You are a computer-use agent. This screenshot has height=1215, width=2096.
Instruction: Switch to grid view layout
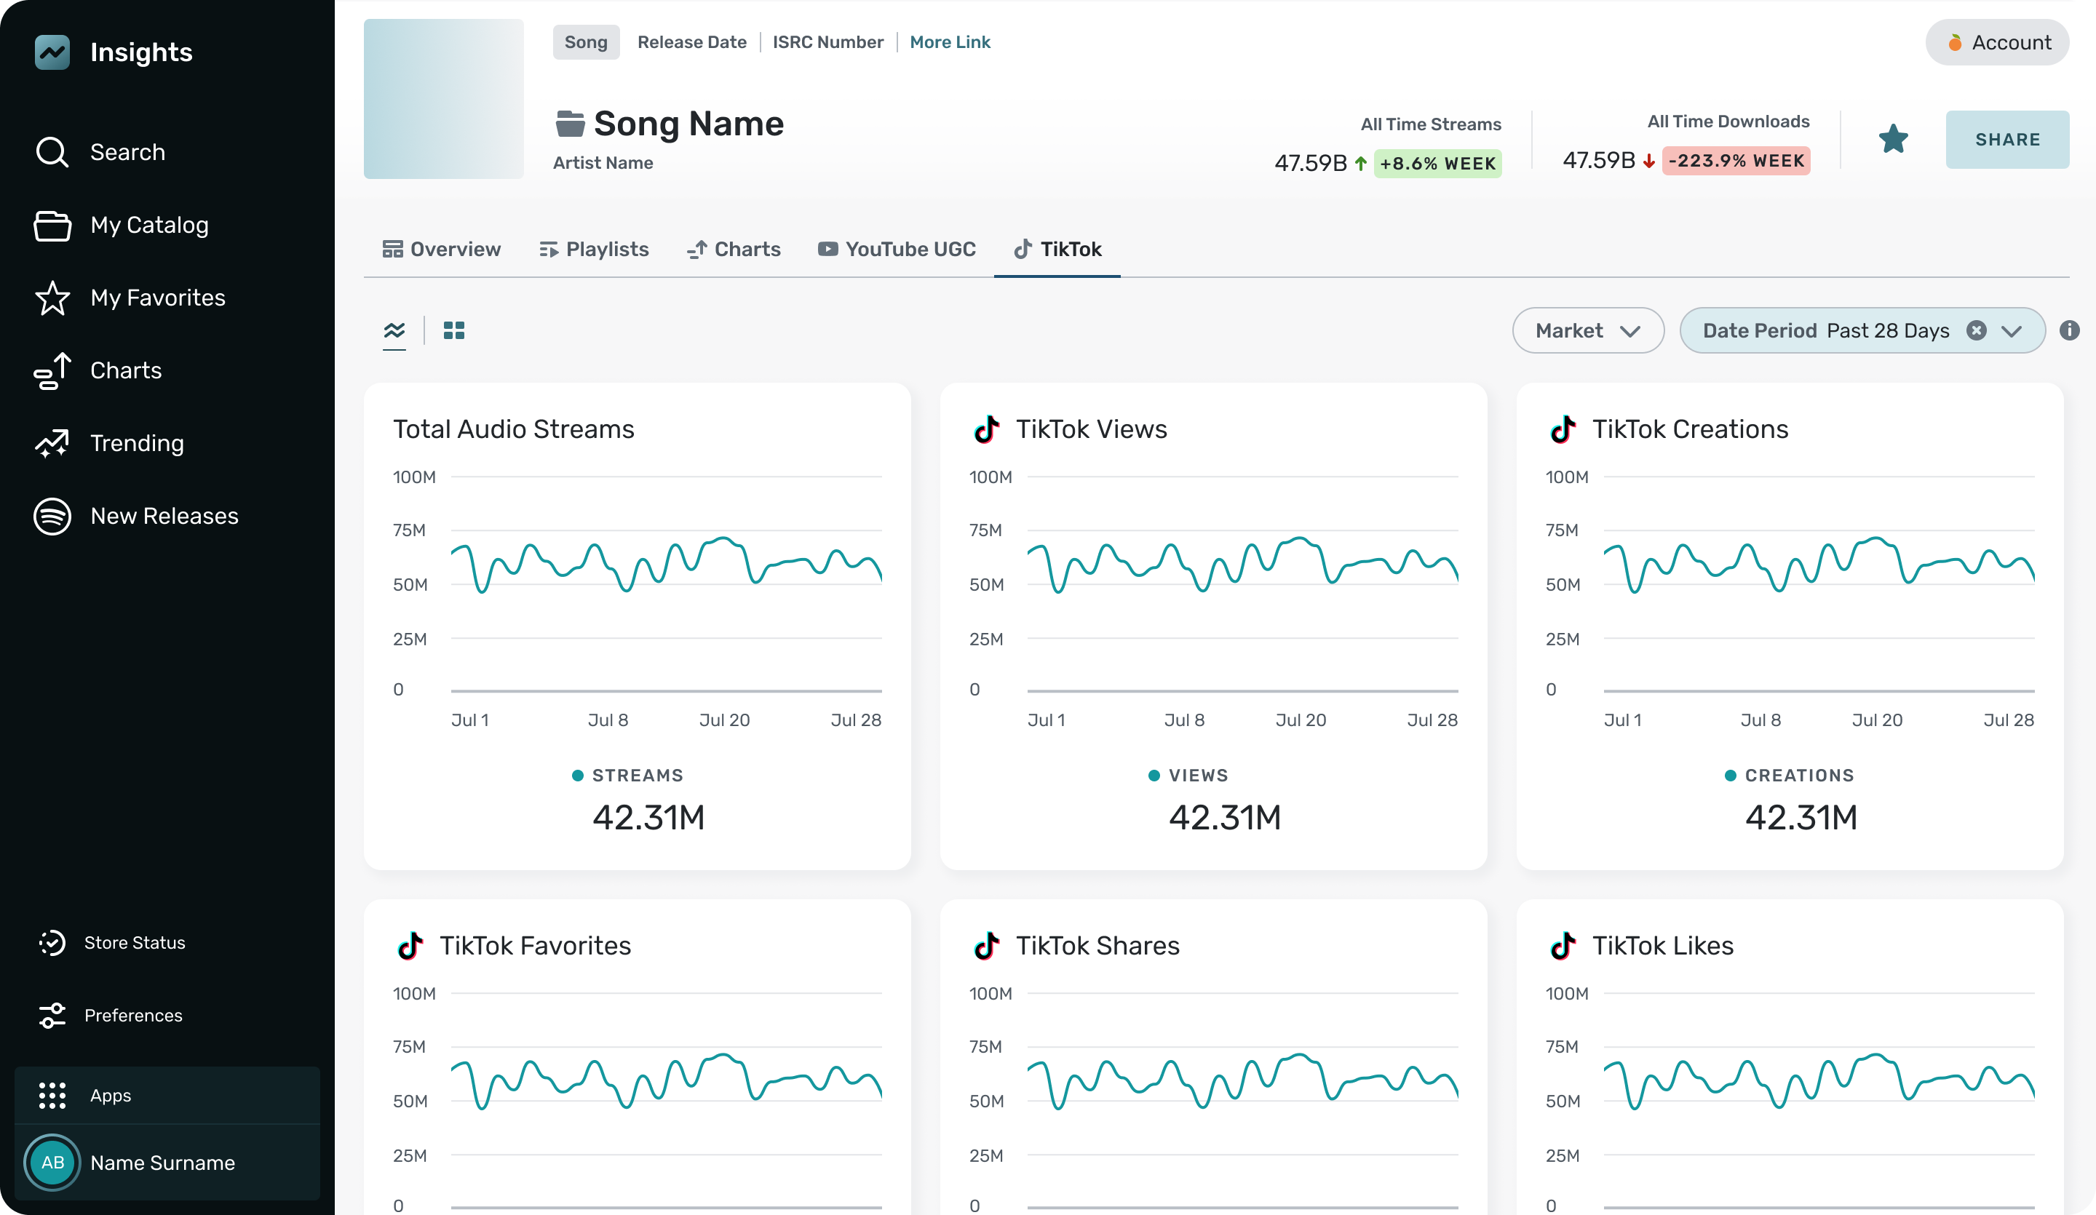point(454,330)
